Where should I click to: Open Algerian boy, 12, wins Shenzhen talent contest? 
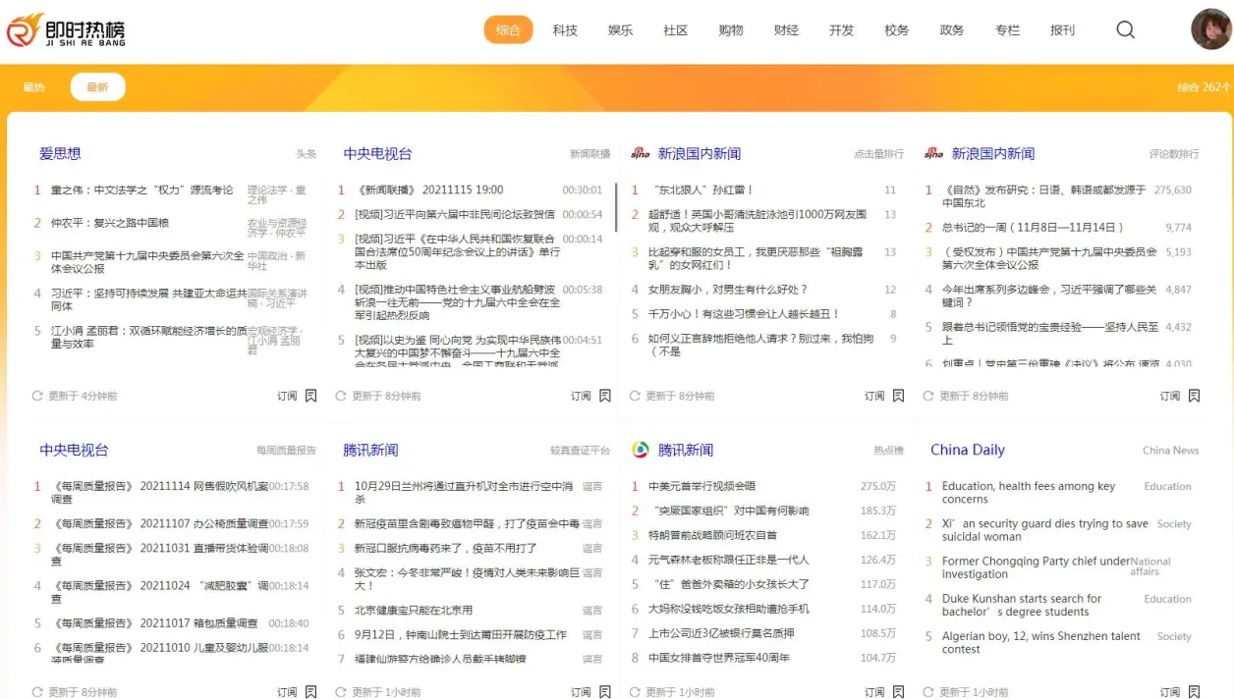coord(1041,643)
